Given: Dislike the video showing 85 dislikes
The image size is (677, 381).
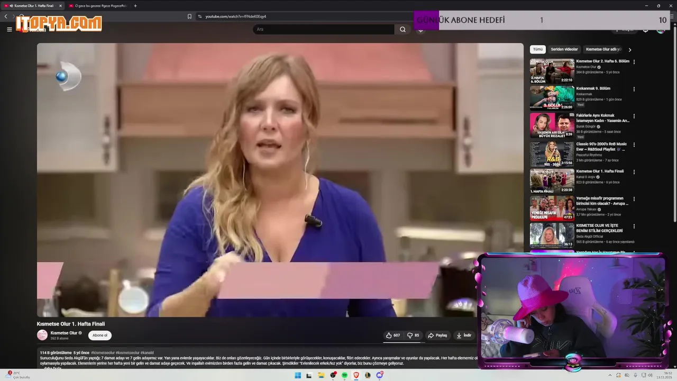Looking at the screenshot, I should point(413,335).
